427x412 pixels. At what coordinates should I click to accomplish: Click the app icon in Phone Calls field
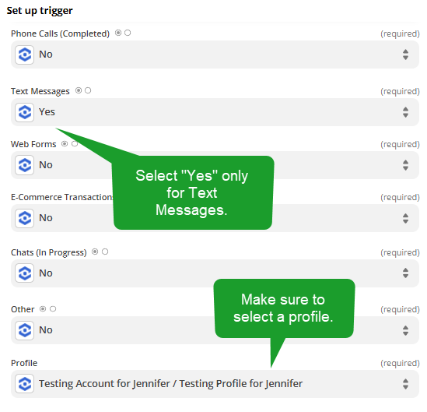[x=25, y=55]
